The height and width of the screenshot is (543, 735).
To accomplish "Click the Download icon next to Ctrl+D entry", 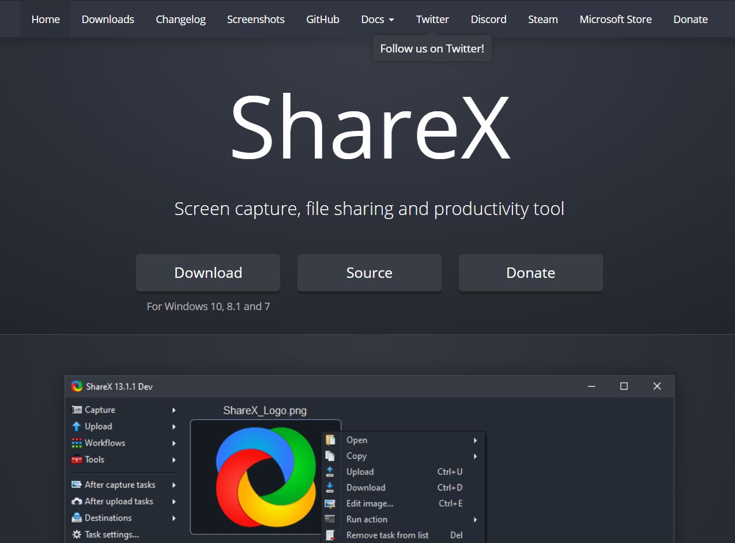I will [x=330, y=488].
